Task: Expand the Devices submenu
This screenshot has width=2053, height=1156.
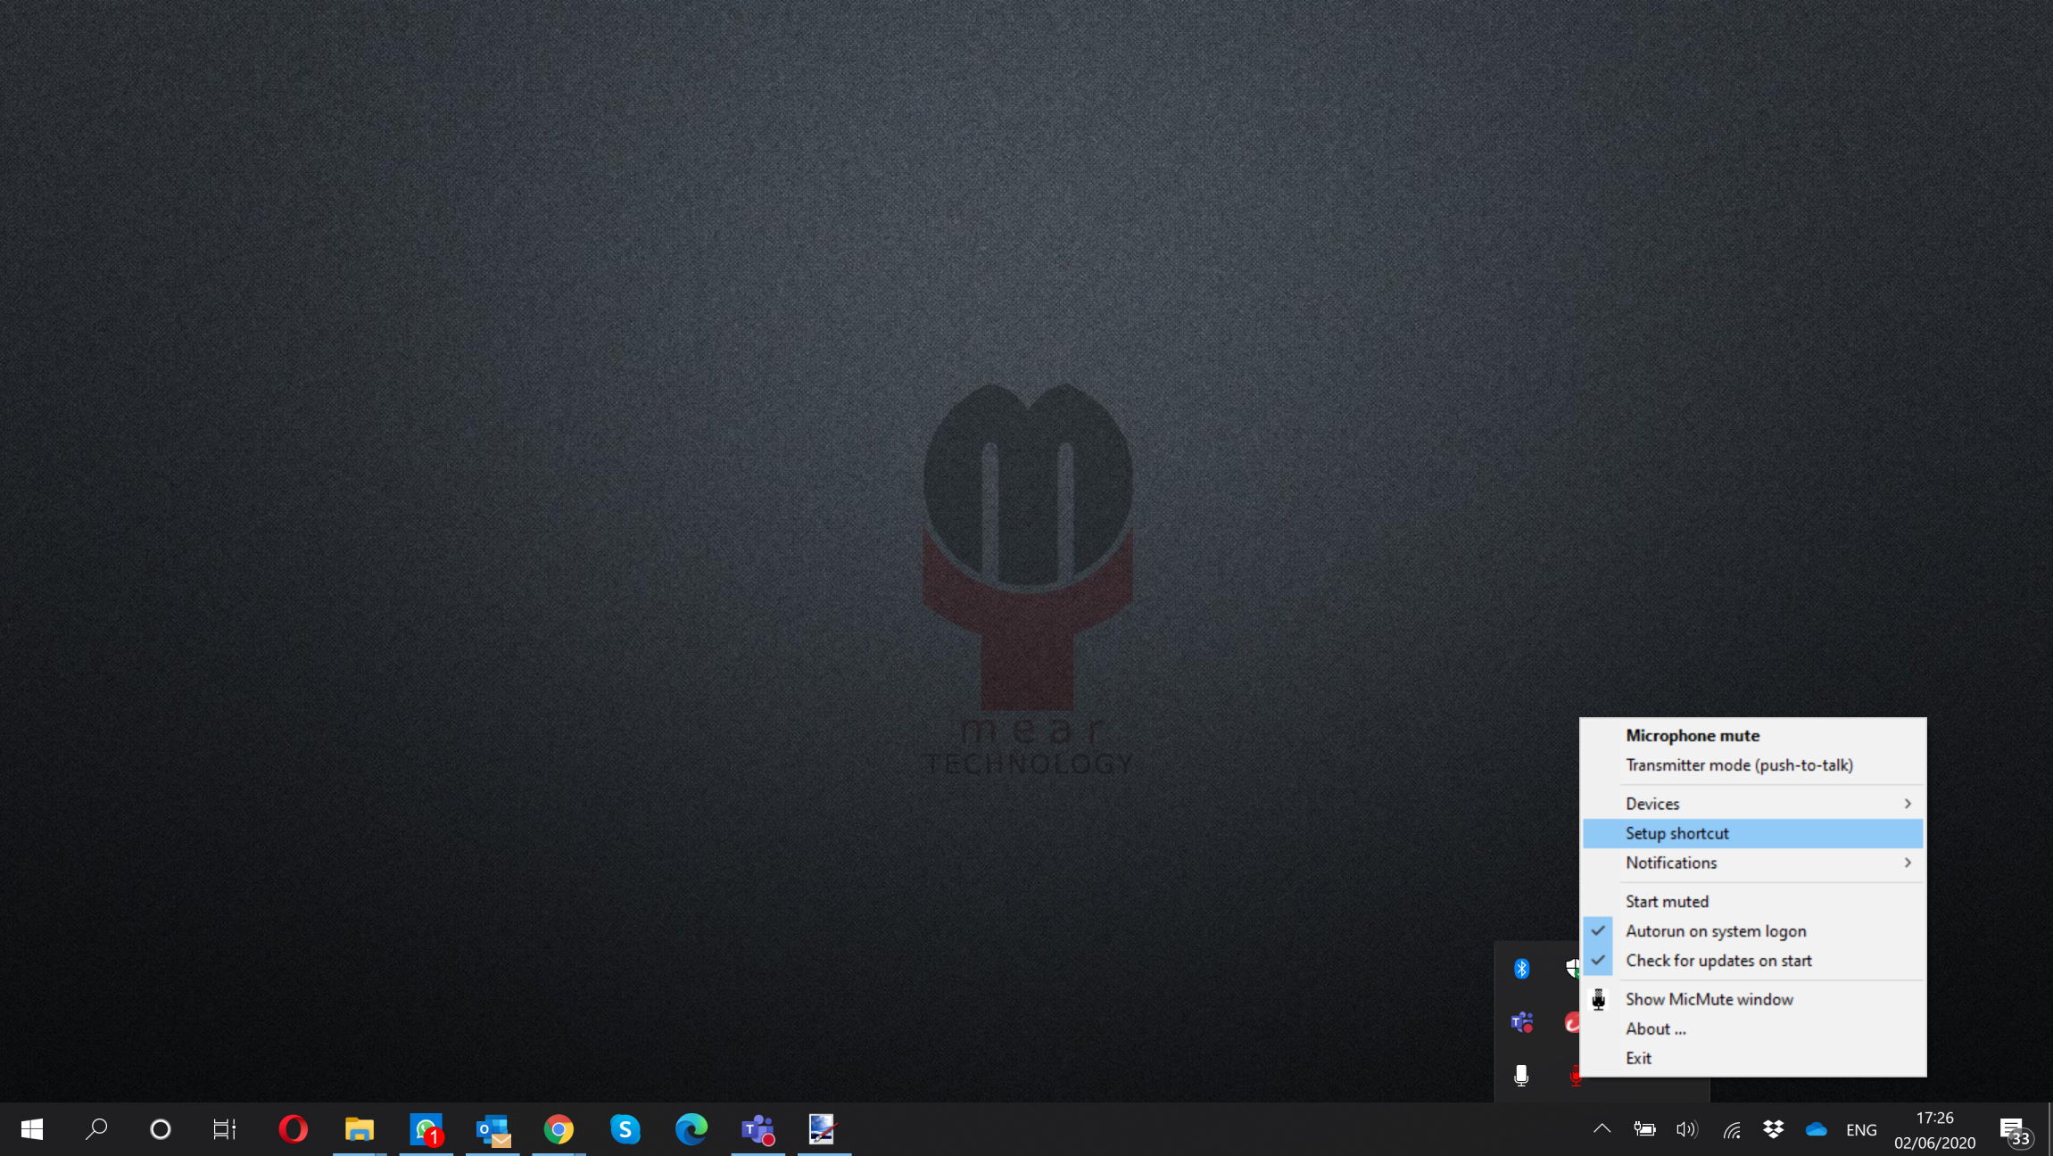Action: (1752, 804)
